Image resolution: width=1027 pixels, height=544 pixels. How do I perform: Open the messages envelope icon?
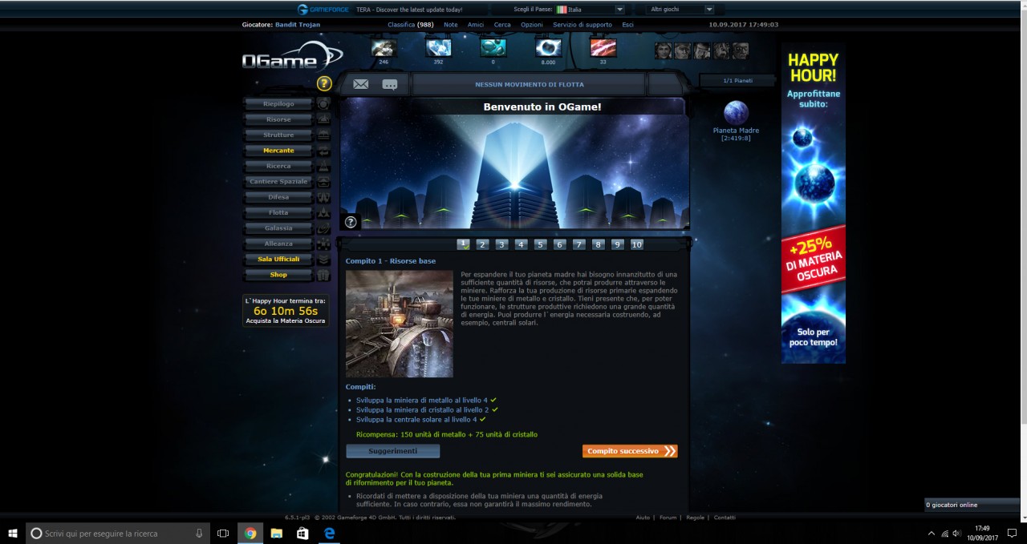pyautogui.click(x=361, y=84)
